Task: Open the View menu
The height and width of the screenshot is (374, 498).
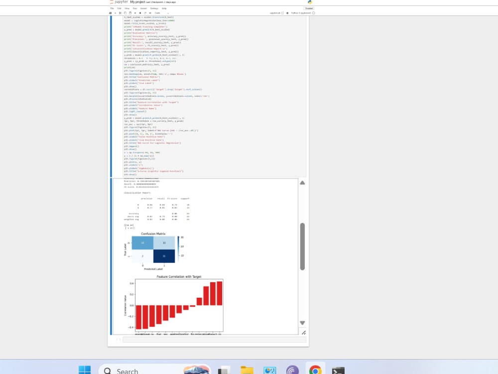Action: tap(127, 8)
